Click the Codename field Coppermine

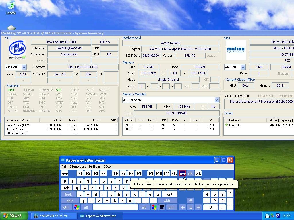tap(69, 54)
